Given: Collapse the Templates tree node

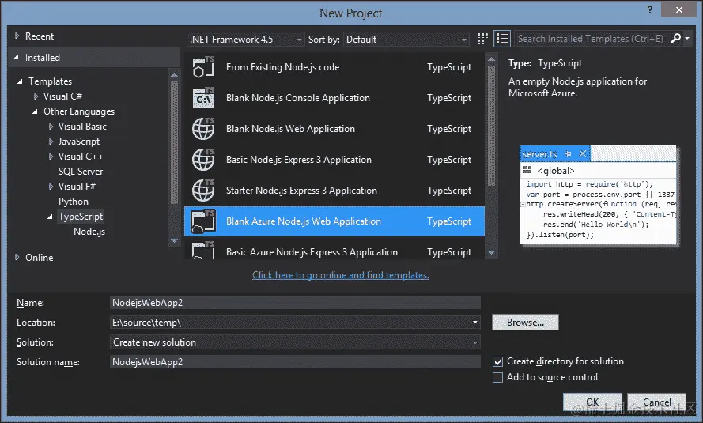Looking at the screenshot, I should (20, 81).
